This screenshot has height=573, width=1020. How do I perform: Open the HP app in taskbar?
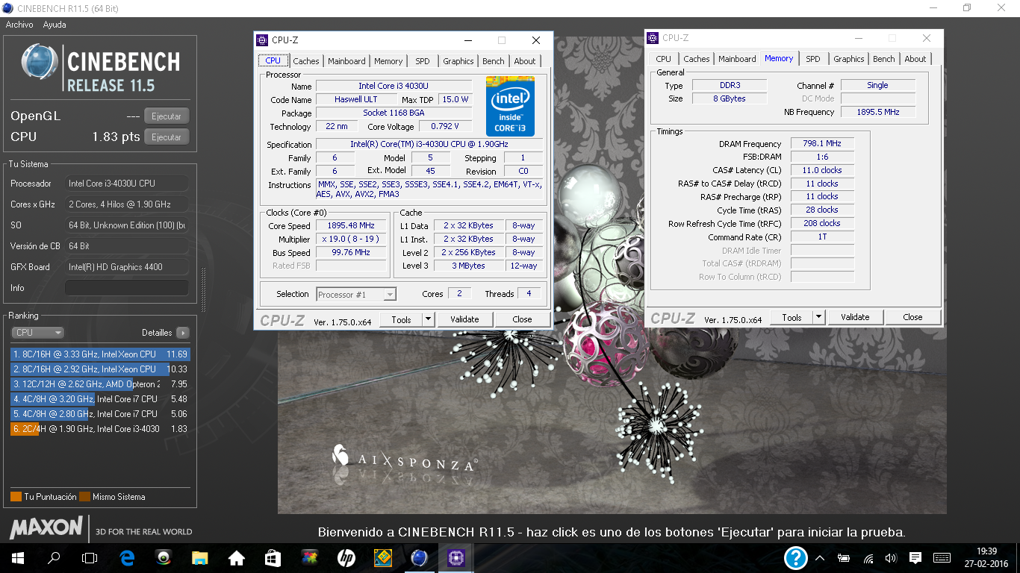[x=346, y=557]
